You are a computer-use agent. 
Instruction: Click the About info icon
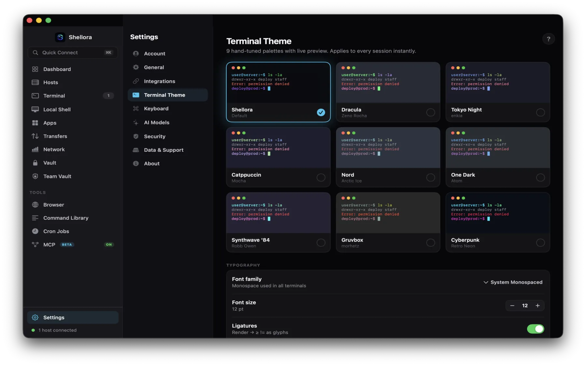(136, 164)
